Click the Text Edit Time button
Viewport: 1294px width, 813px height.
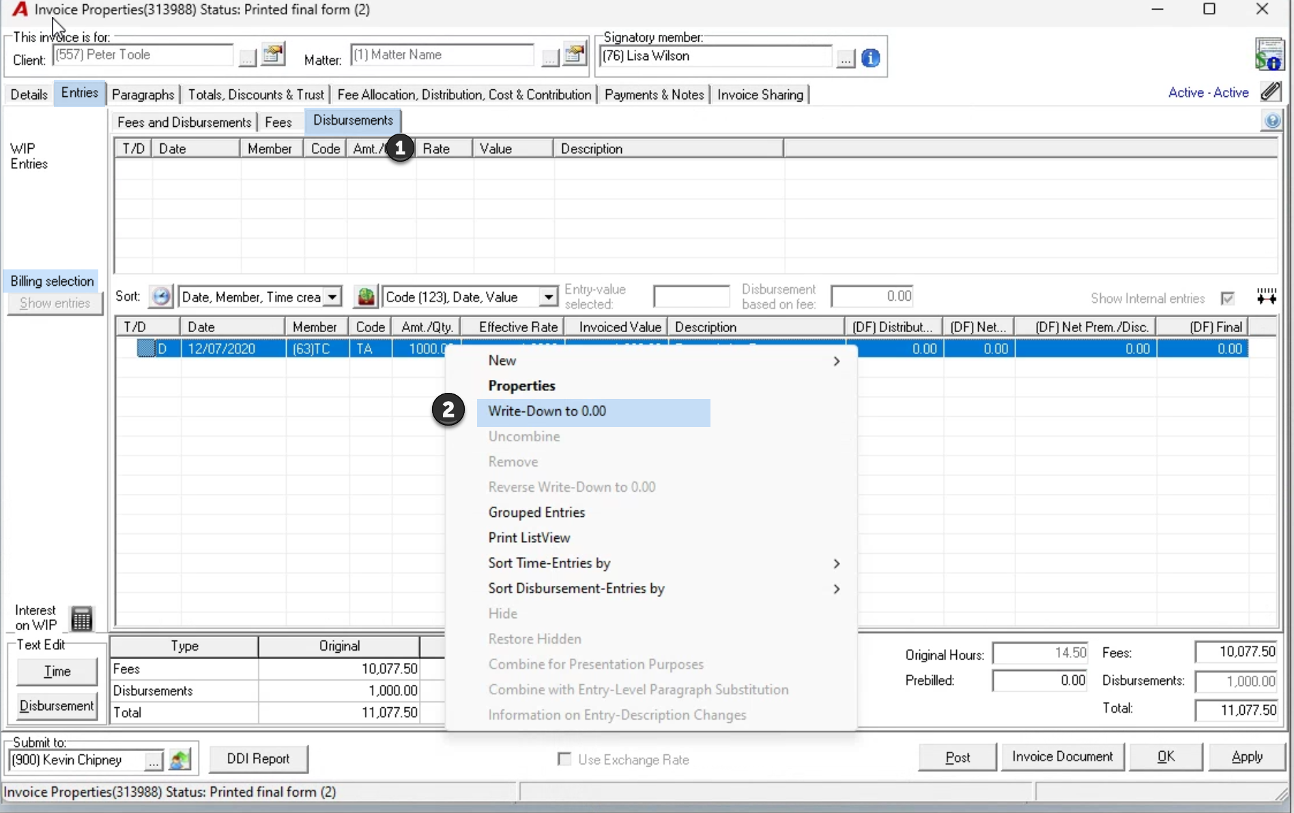[x=57, y=671]
